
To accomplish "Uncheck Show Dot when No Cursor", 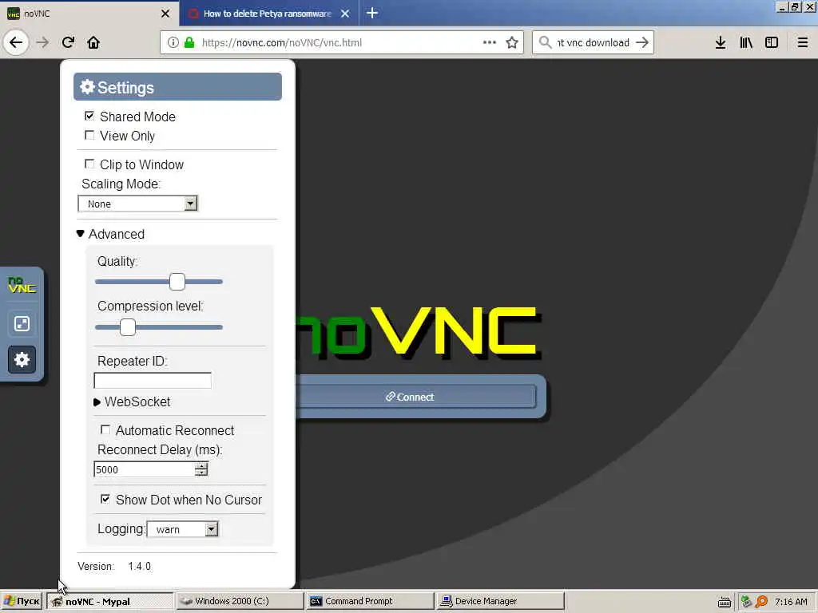I will point(105,499).
